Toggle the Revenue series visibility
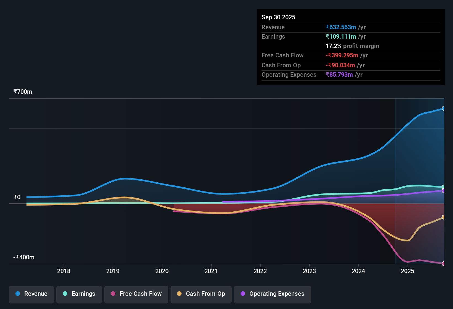This screenshot has width=453, height=309. point(31,294)
